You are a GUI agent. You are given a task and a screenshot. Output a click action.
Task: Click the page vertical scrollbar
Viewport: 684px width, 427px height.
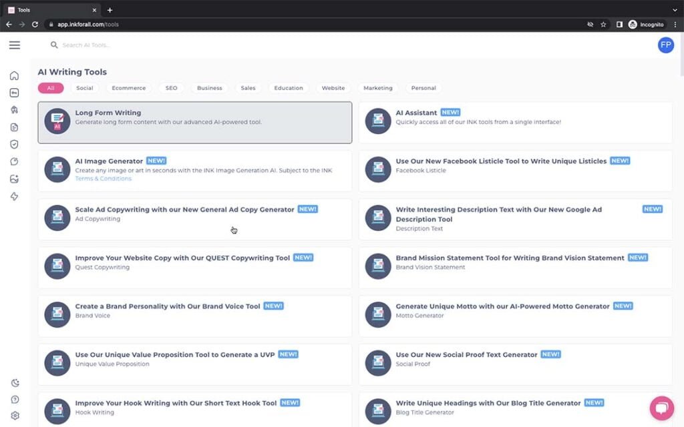[x=681, y=55]
